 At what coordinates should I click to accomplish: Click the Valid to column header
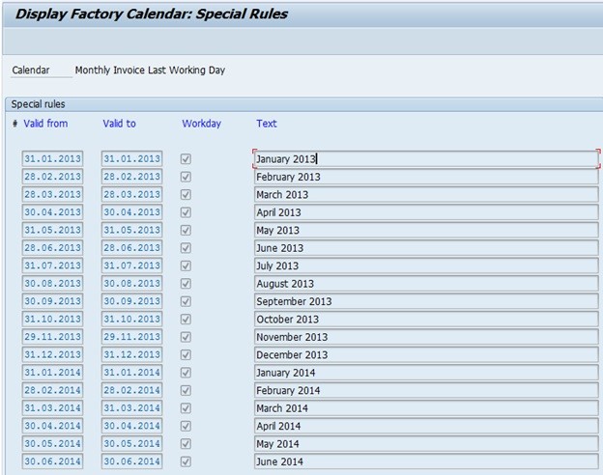[x=119, y=124]
